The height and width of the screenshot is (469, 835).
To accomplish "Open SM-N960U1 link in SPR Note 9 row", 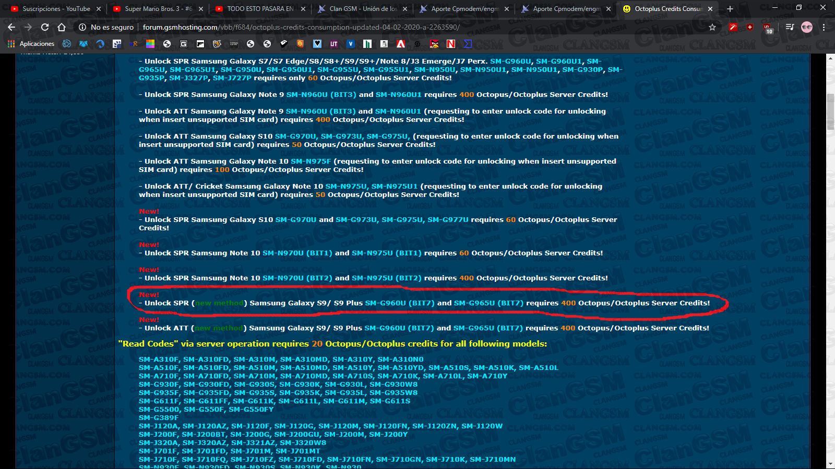I will 398,95.
